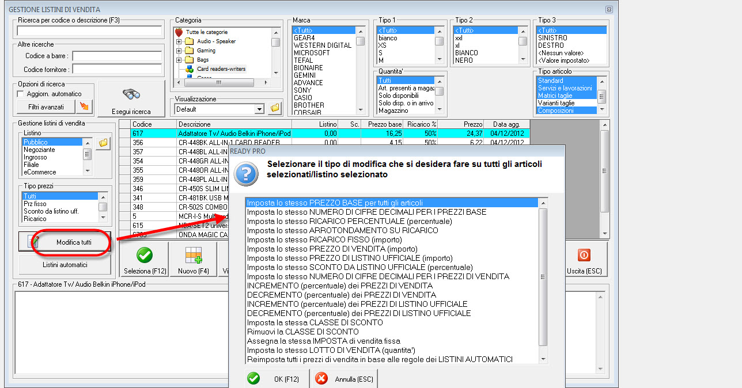
Task: Click the Nuovo (F4) grid icon button
Action: (x=194, y=260)
